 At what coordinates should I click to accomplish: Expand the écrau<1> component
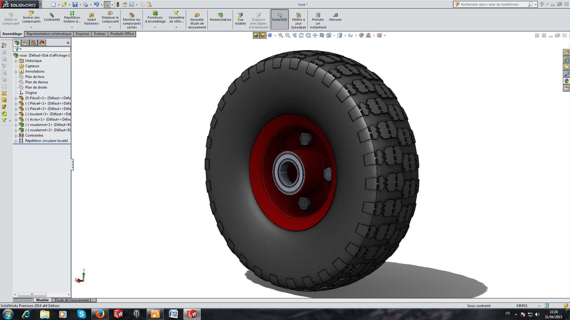pos(16,120)
